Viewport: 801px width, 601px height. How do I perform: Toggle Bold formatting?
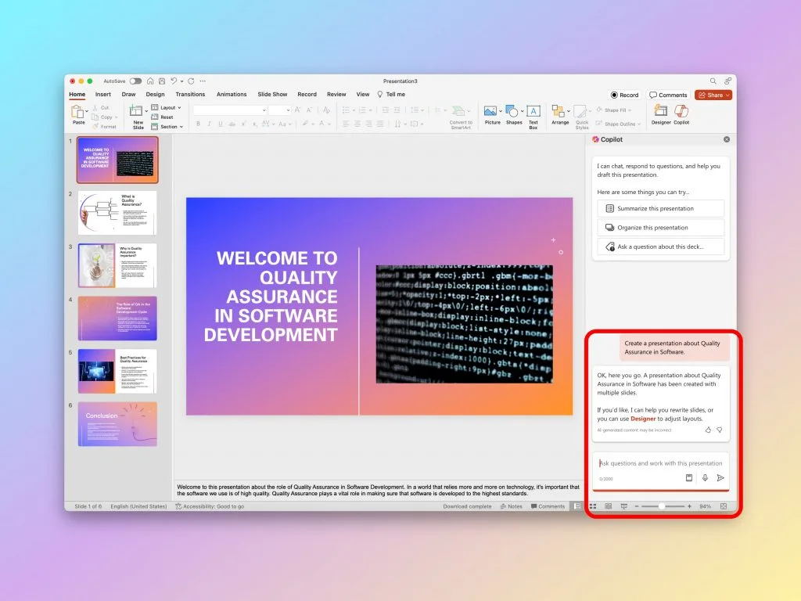[x=198, y=124]
